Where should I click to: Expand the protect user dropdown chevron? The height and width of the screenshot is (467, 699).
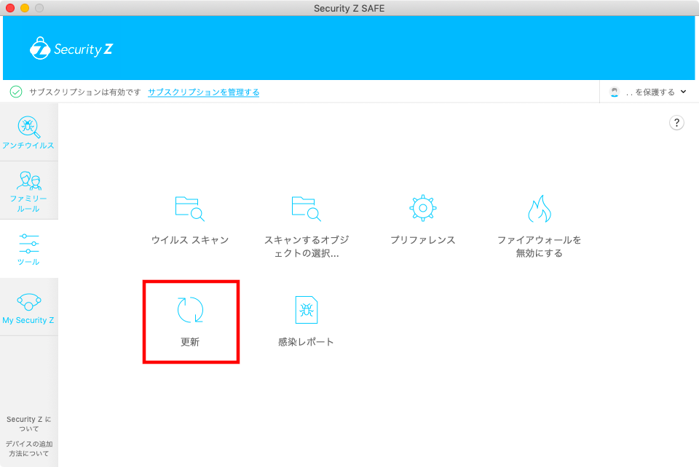coord(683,92)
